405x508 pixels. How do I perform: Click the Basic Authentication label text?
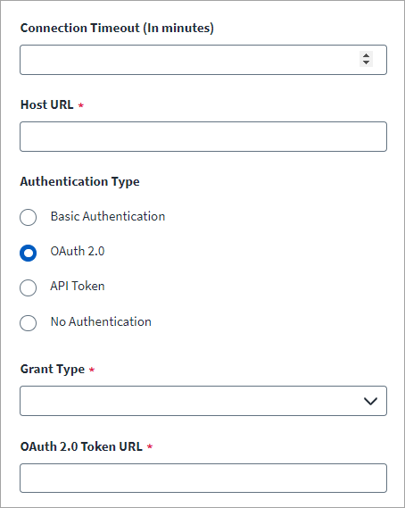[108, 216]
